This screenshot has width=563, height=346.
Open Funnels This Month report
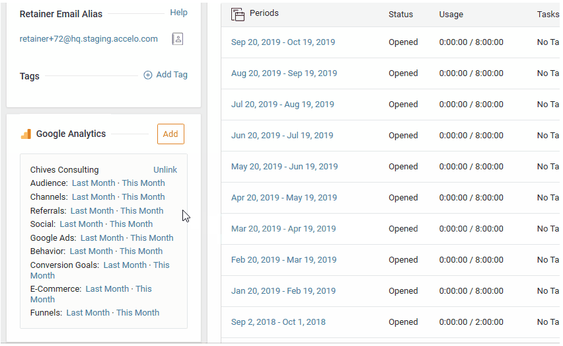click(x=138, y=313)
